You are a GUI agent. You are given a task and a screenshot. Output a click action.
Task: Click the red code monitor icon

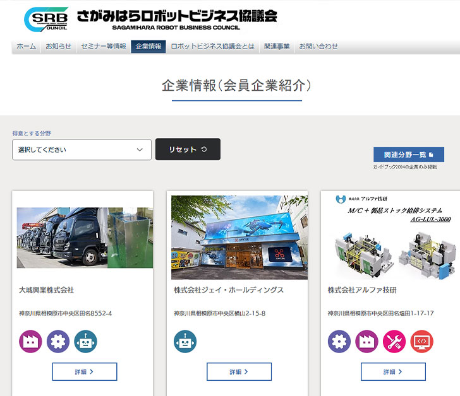(x=421, y=342)
